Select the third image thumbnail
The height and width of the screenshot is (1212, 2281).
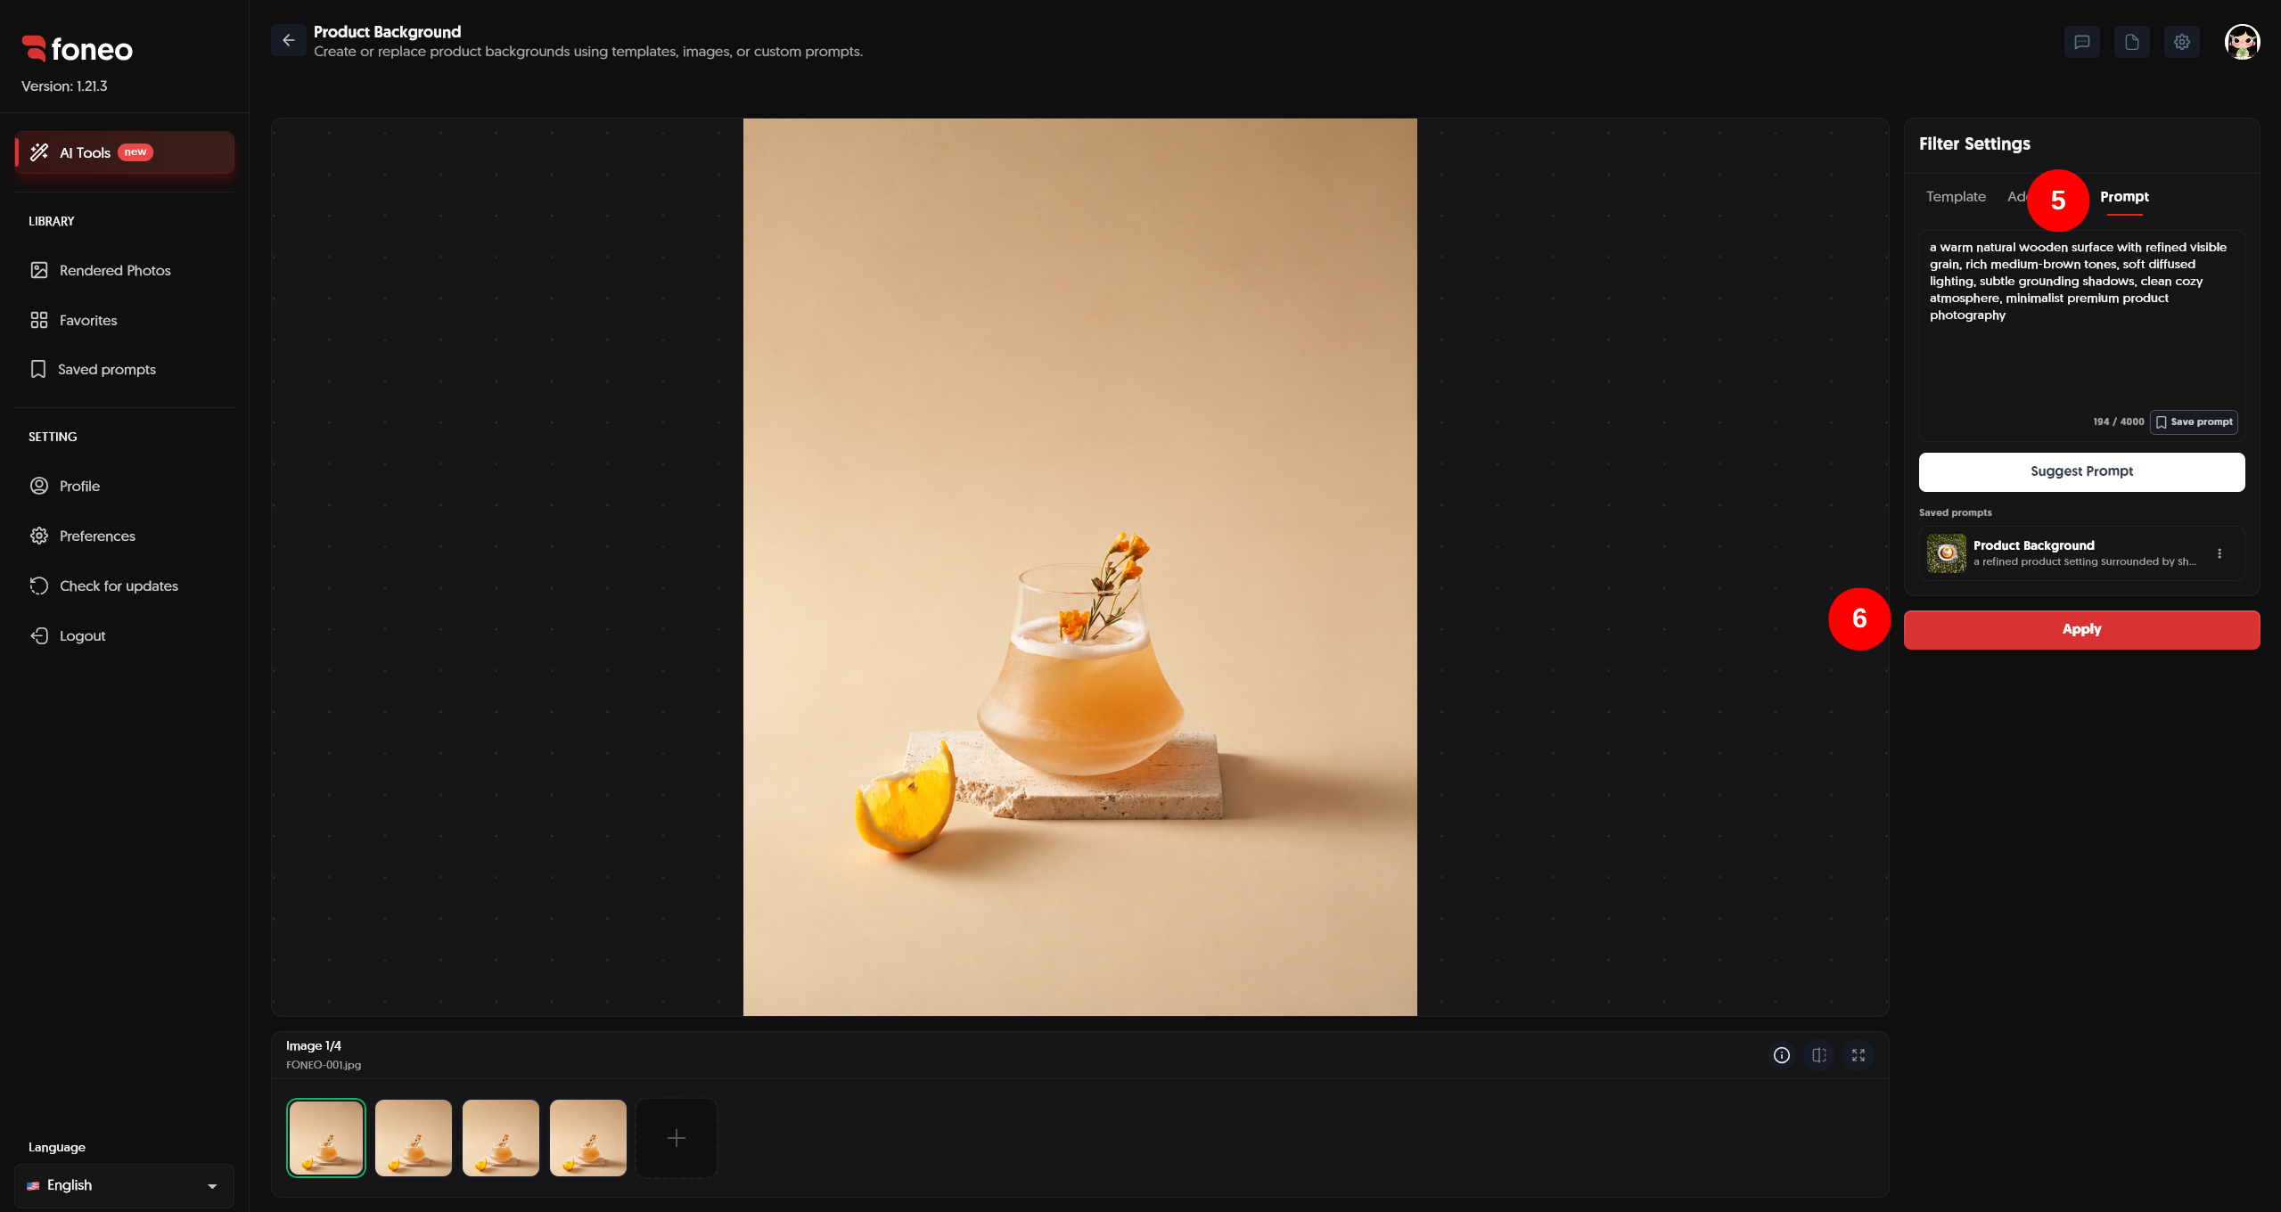coord(501,1138)
